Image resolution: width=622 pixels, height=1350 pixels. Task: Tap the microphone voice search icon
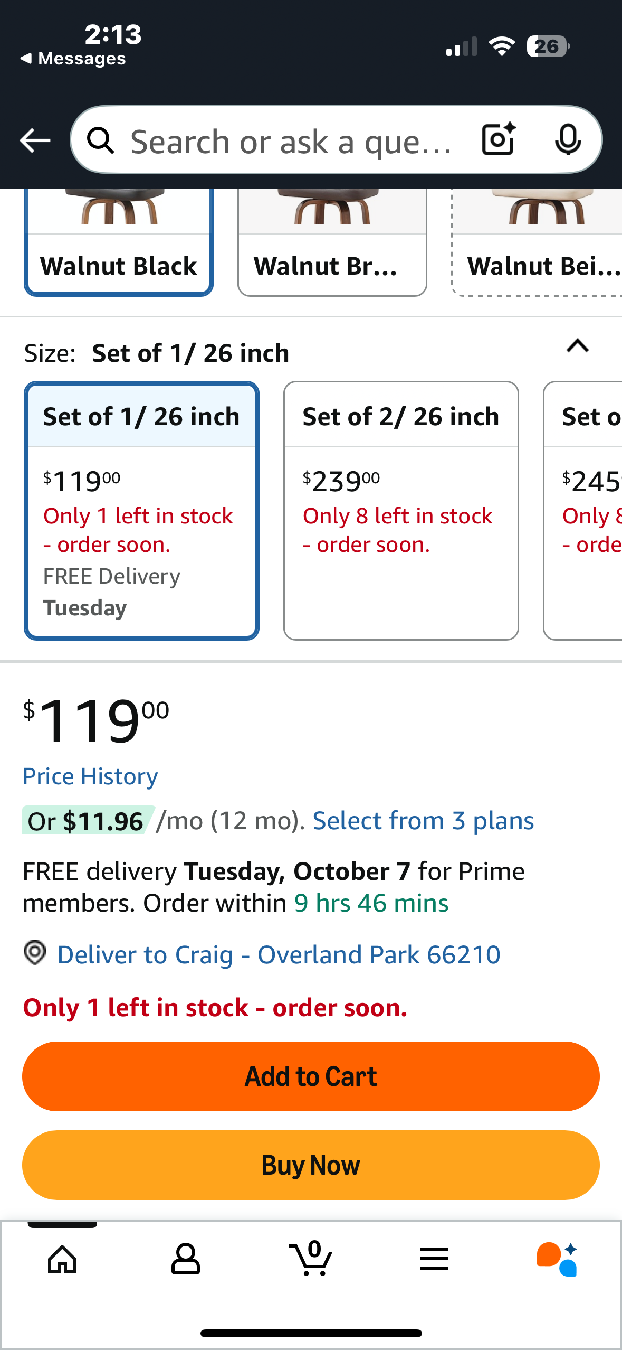point(568,140)
